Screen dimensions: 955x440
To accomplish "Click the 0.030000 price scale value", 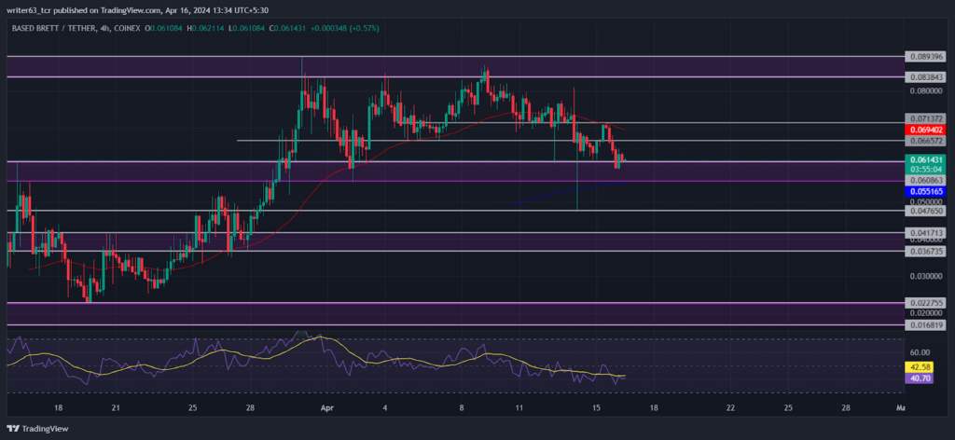I will tap(926, 276).
